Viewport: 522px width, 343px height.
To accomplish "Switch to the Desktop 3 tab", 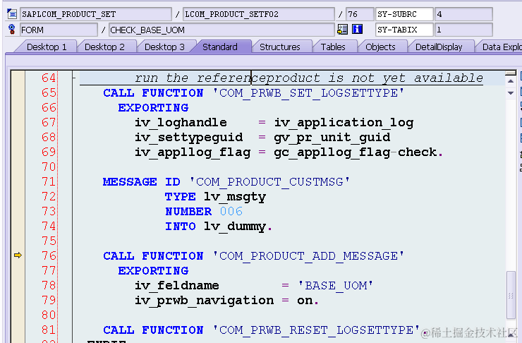I will [164, 47].
